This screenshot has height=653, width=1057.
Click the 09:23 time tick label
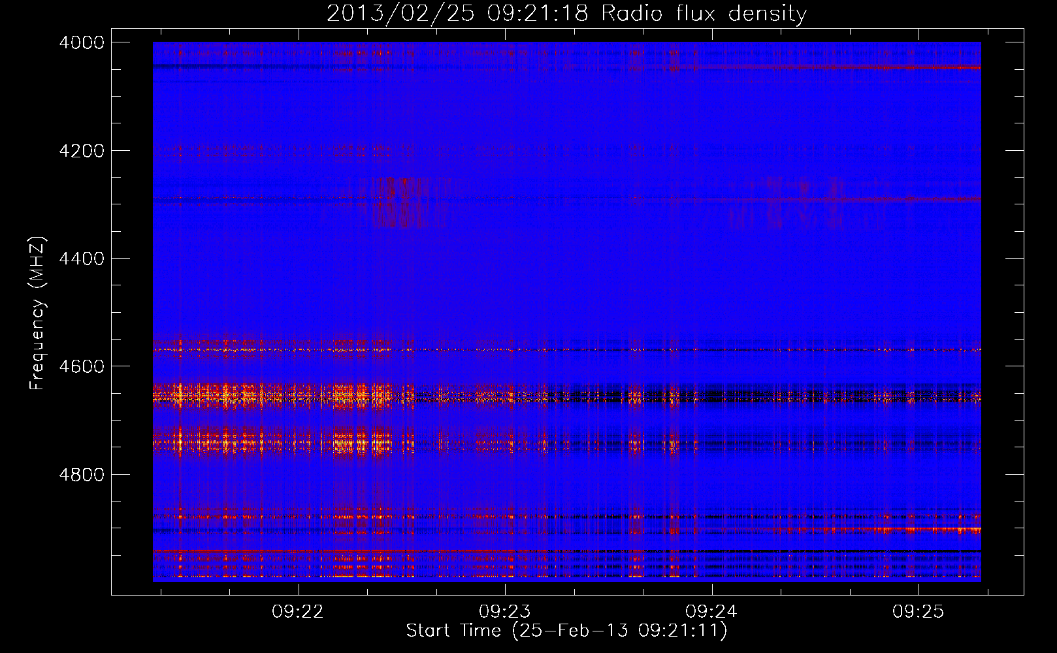[505, 611]
